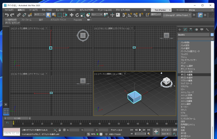Screen dimensions: 217x139
Task: Open project path dropdown
Action: (x=177, y=15)
